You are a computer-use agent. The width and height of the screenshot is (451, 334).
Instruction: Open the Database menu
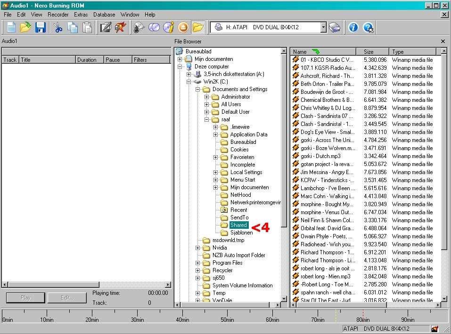(104, 15)
